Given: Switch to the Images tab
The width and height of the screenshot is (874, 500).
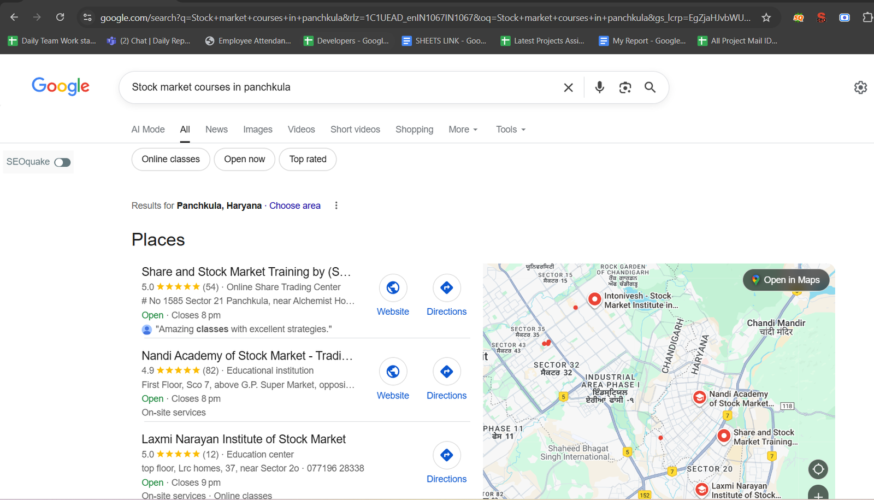Looking at the screenshot, I should 257,130.
